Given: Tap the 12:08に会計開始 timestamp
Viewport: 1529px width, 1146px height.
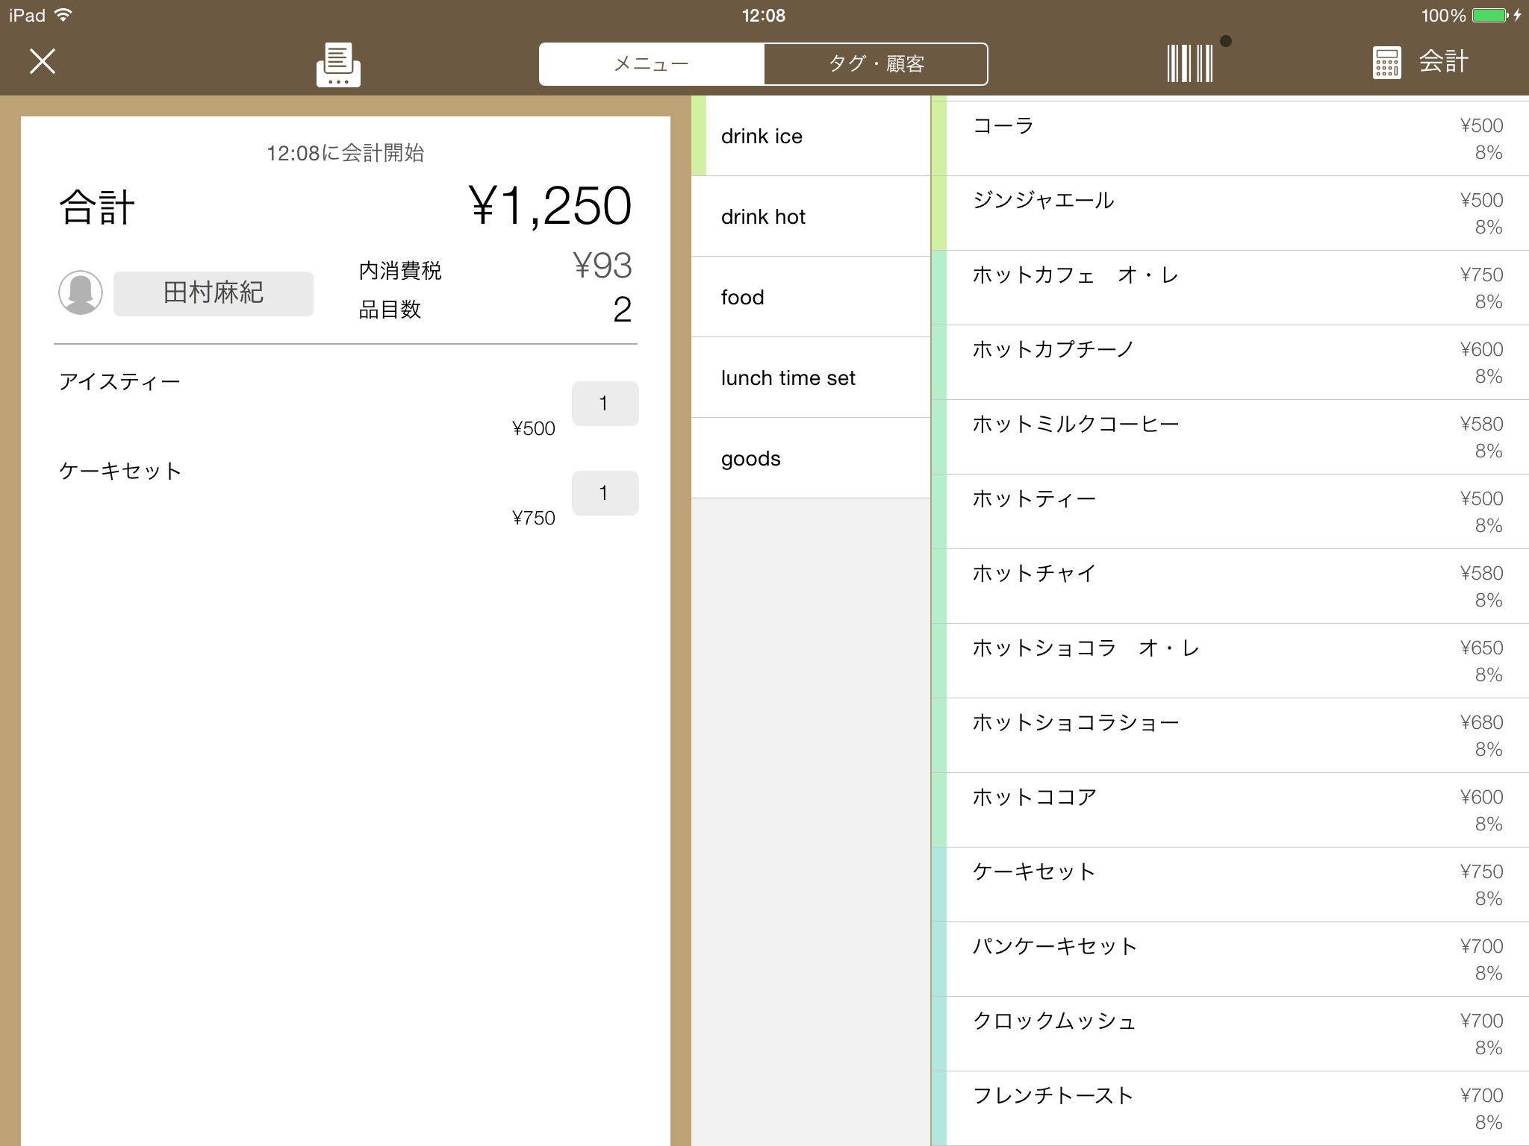Looking at the screenshot, I should 346,153.
